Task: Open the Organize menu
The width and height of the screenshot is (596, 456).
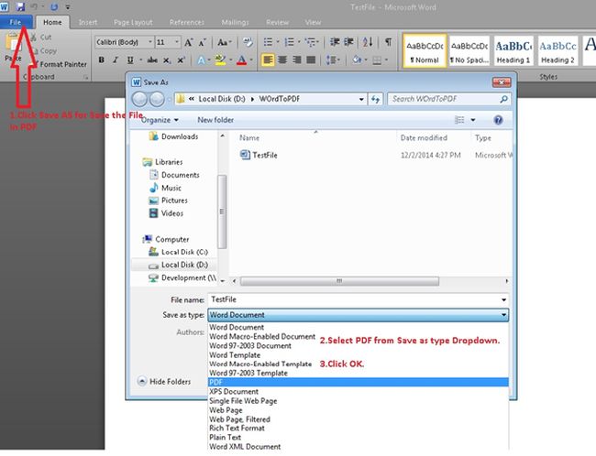Action: [x=160, y=120]
